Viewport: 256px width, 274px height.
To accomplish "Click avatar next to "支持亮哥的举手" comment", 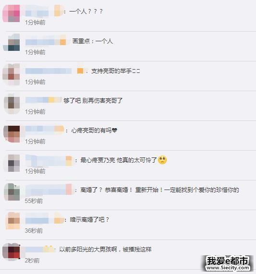I will point(12,74).
